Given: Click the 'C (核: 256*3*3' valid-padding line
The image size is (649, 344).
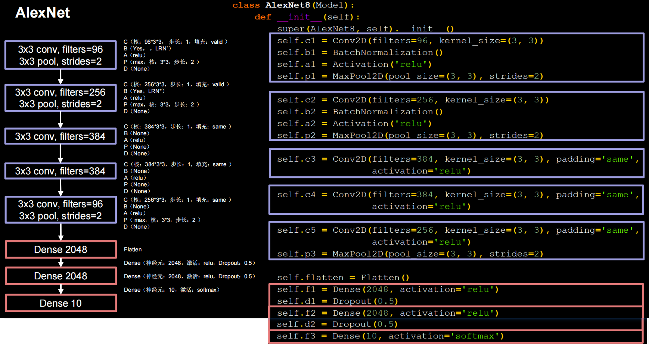Looking at the screenshot, I should point(176,84).
